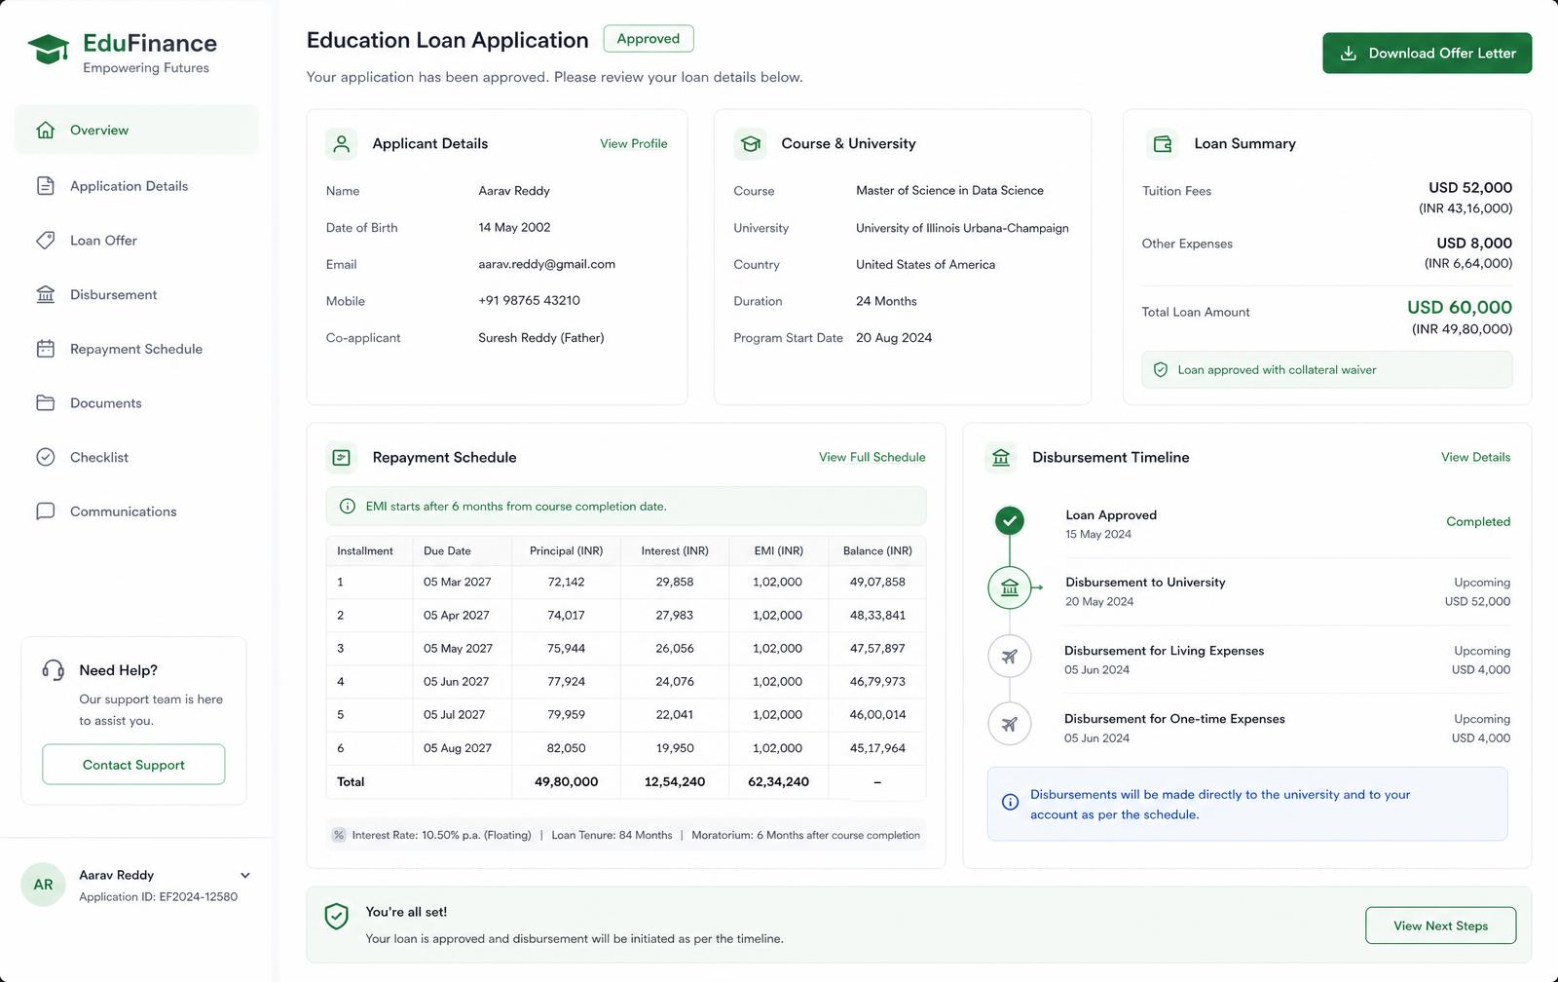Click the collateral waiver shield icon

click(1161, 370)
